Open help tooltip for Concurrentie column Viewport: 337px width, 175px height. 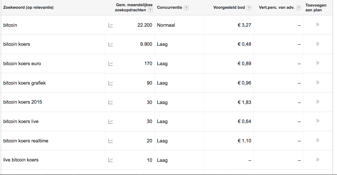[x=186, y=8]
